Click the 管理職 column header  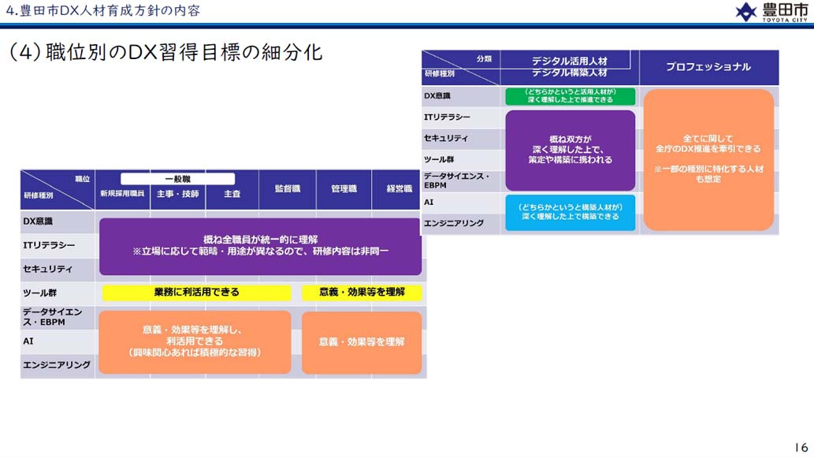[x=344, y=189]
